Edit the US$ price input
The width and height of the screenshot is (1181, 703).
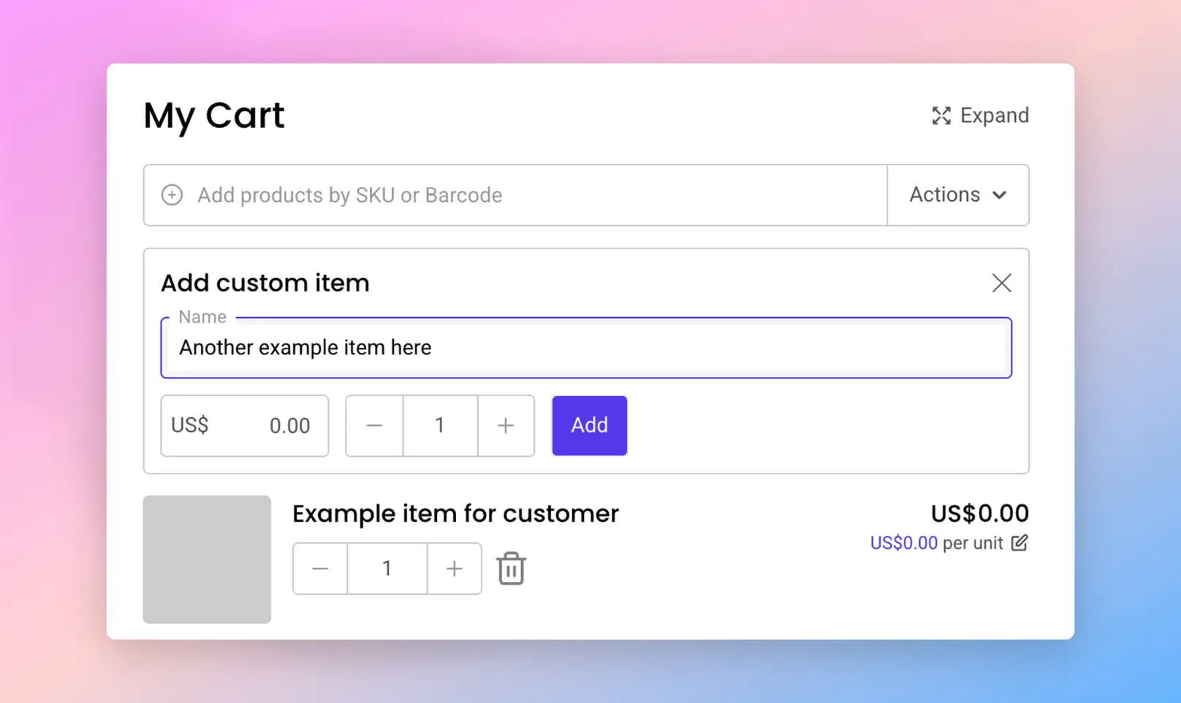(x=245, y=426)
